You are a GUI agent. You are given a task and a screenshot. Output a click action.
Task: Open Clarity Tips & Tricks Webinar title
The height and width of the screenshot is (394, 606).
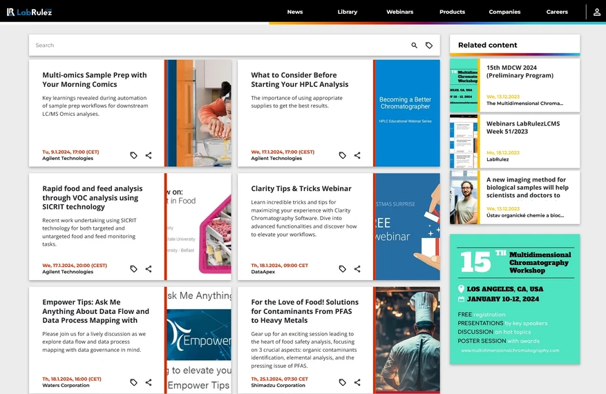pos(301,188)
